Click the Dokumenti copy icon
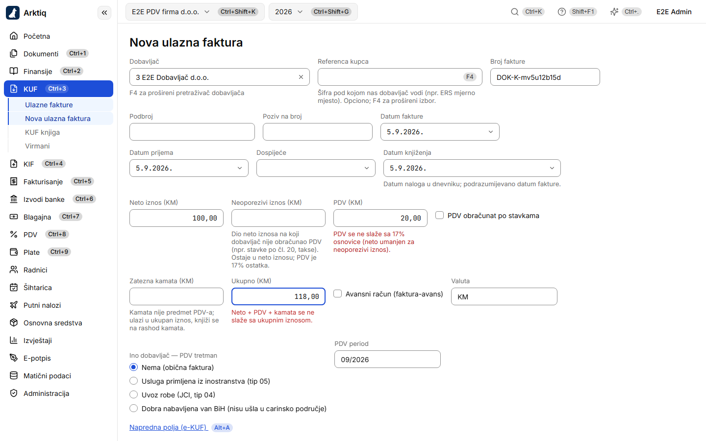This screenshot has width=706, height=441. (14, 53)
